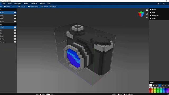Screen dimensions: 169x95
Task: Click the Pan camera hint in the status bar
Action: coord(125,94)
